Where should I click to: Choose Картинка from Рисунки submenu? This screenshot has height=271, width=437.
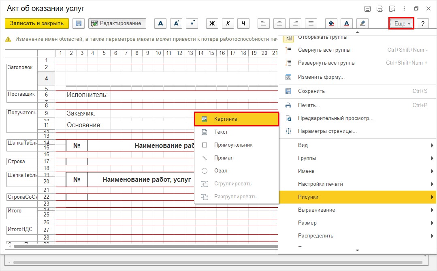pos(237,119)
